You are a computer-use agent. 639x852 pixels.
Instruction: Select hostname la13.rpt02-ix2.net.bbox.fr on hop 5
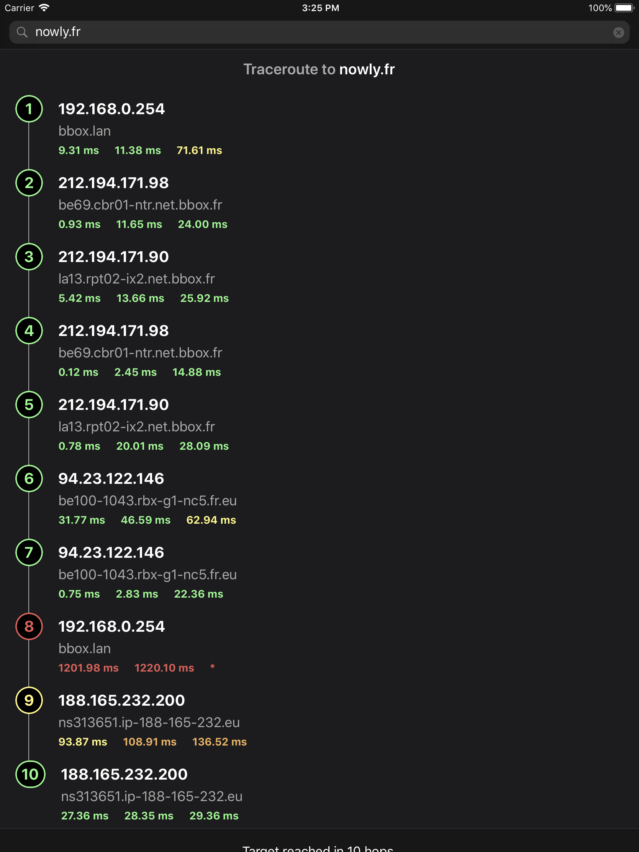tap(137, 426)
